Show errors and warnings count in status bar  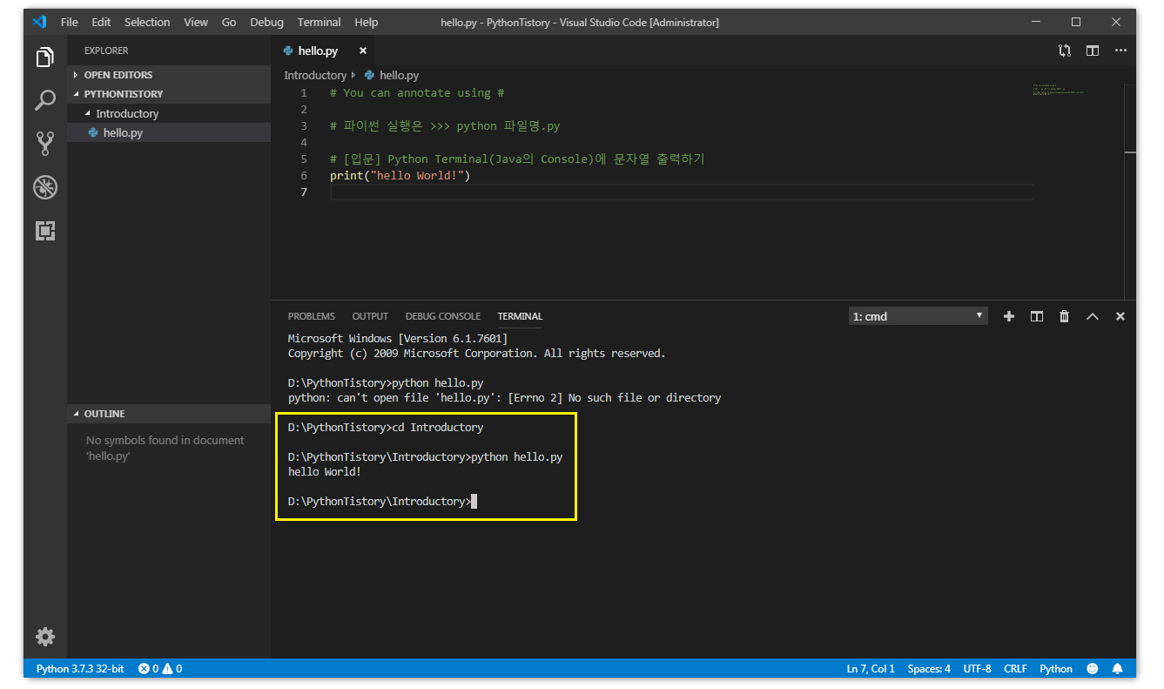[160, 669]
